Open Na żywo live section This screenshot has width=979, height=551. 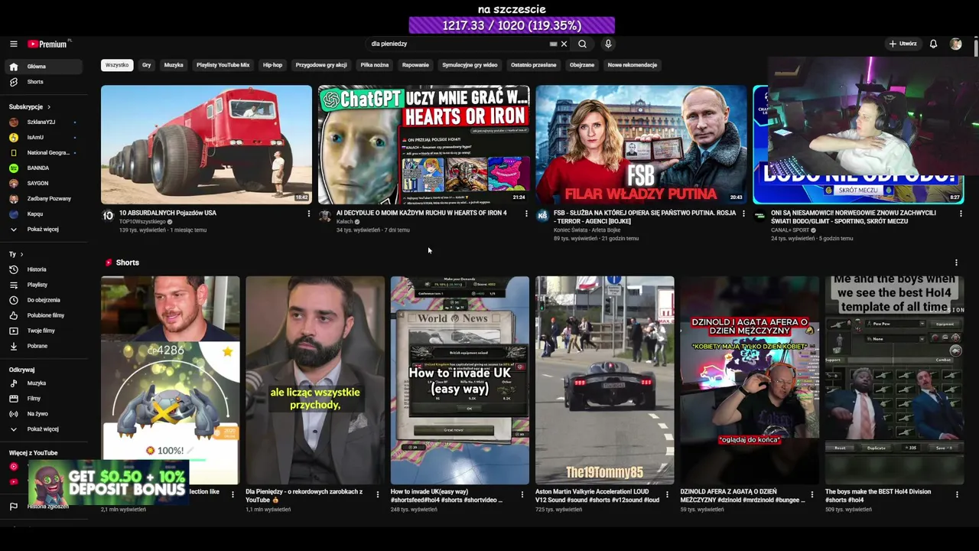pos(43,414)
